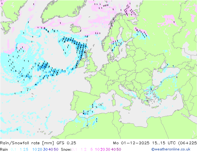Click the Snow legend value 2

[x=85, y=150]
